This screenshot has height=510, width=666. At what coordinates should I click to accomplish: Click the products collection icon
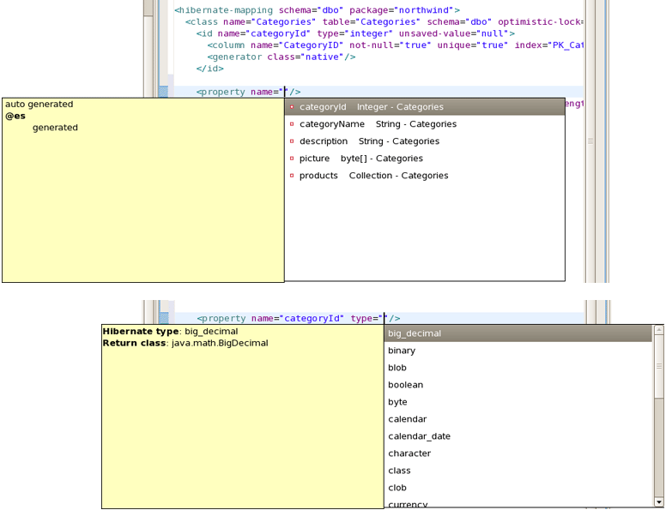click(292, 176)
